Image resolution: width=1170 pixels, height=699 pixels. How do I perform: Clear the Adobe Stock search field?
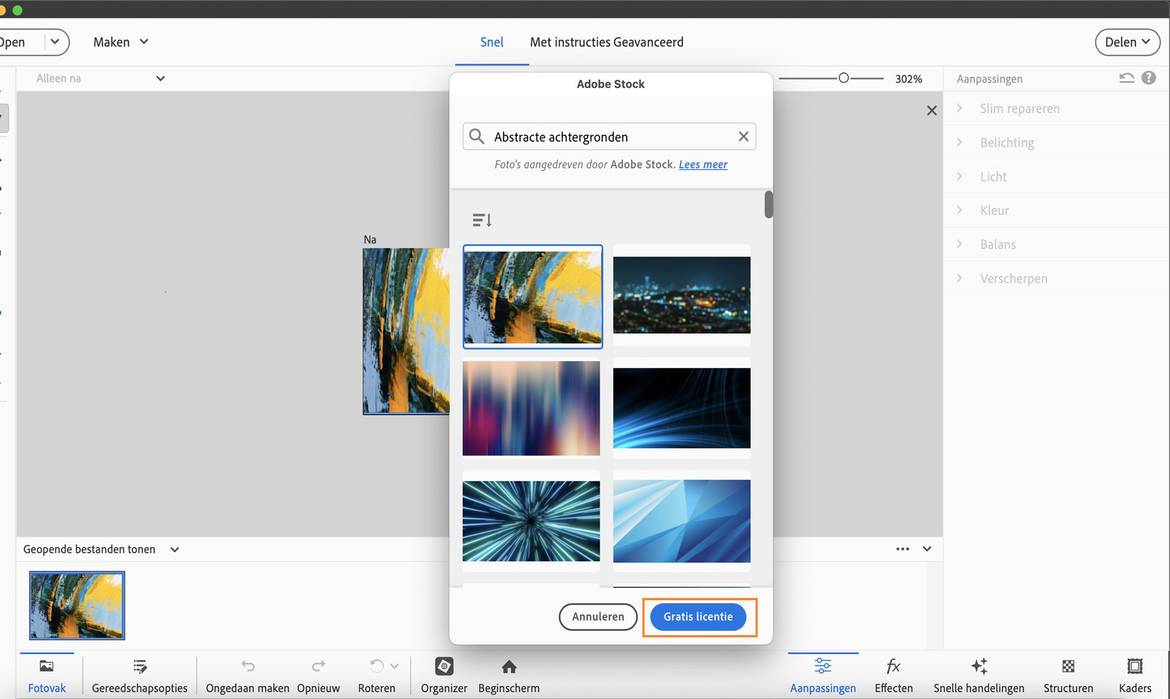pos(743,137)
